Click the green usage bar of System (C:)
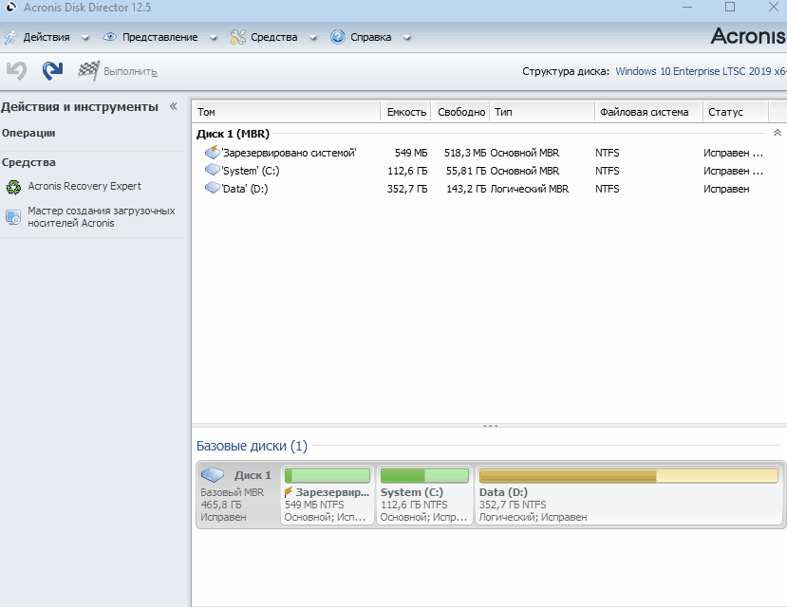Image resolution: width=787 pixels, height=607 pixels. pos(424,475)
